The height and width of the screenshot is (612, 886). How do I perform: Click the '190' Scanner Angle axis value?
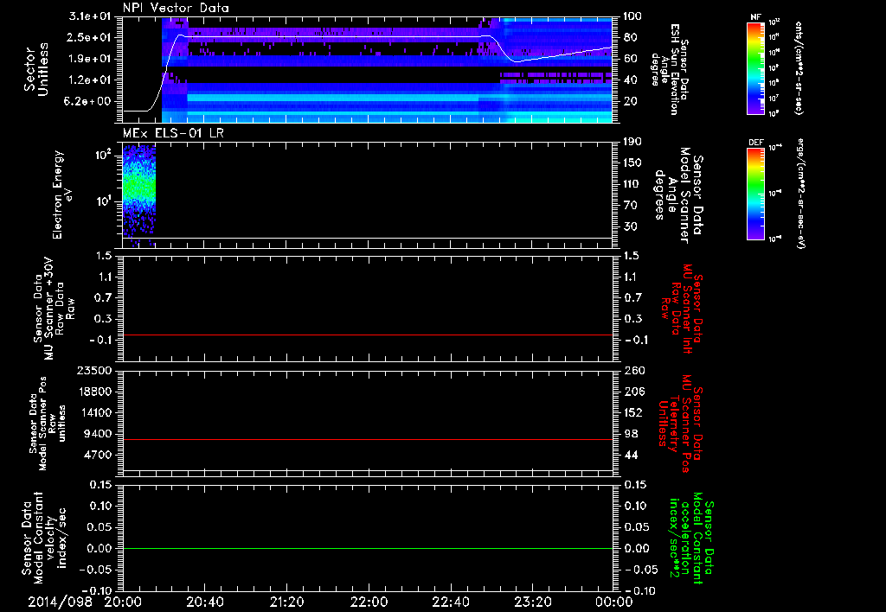(632, 142)
